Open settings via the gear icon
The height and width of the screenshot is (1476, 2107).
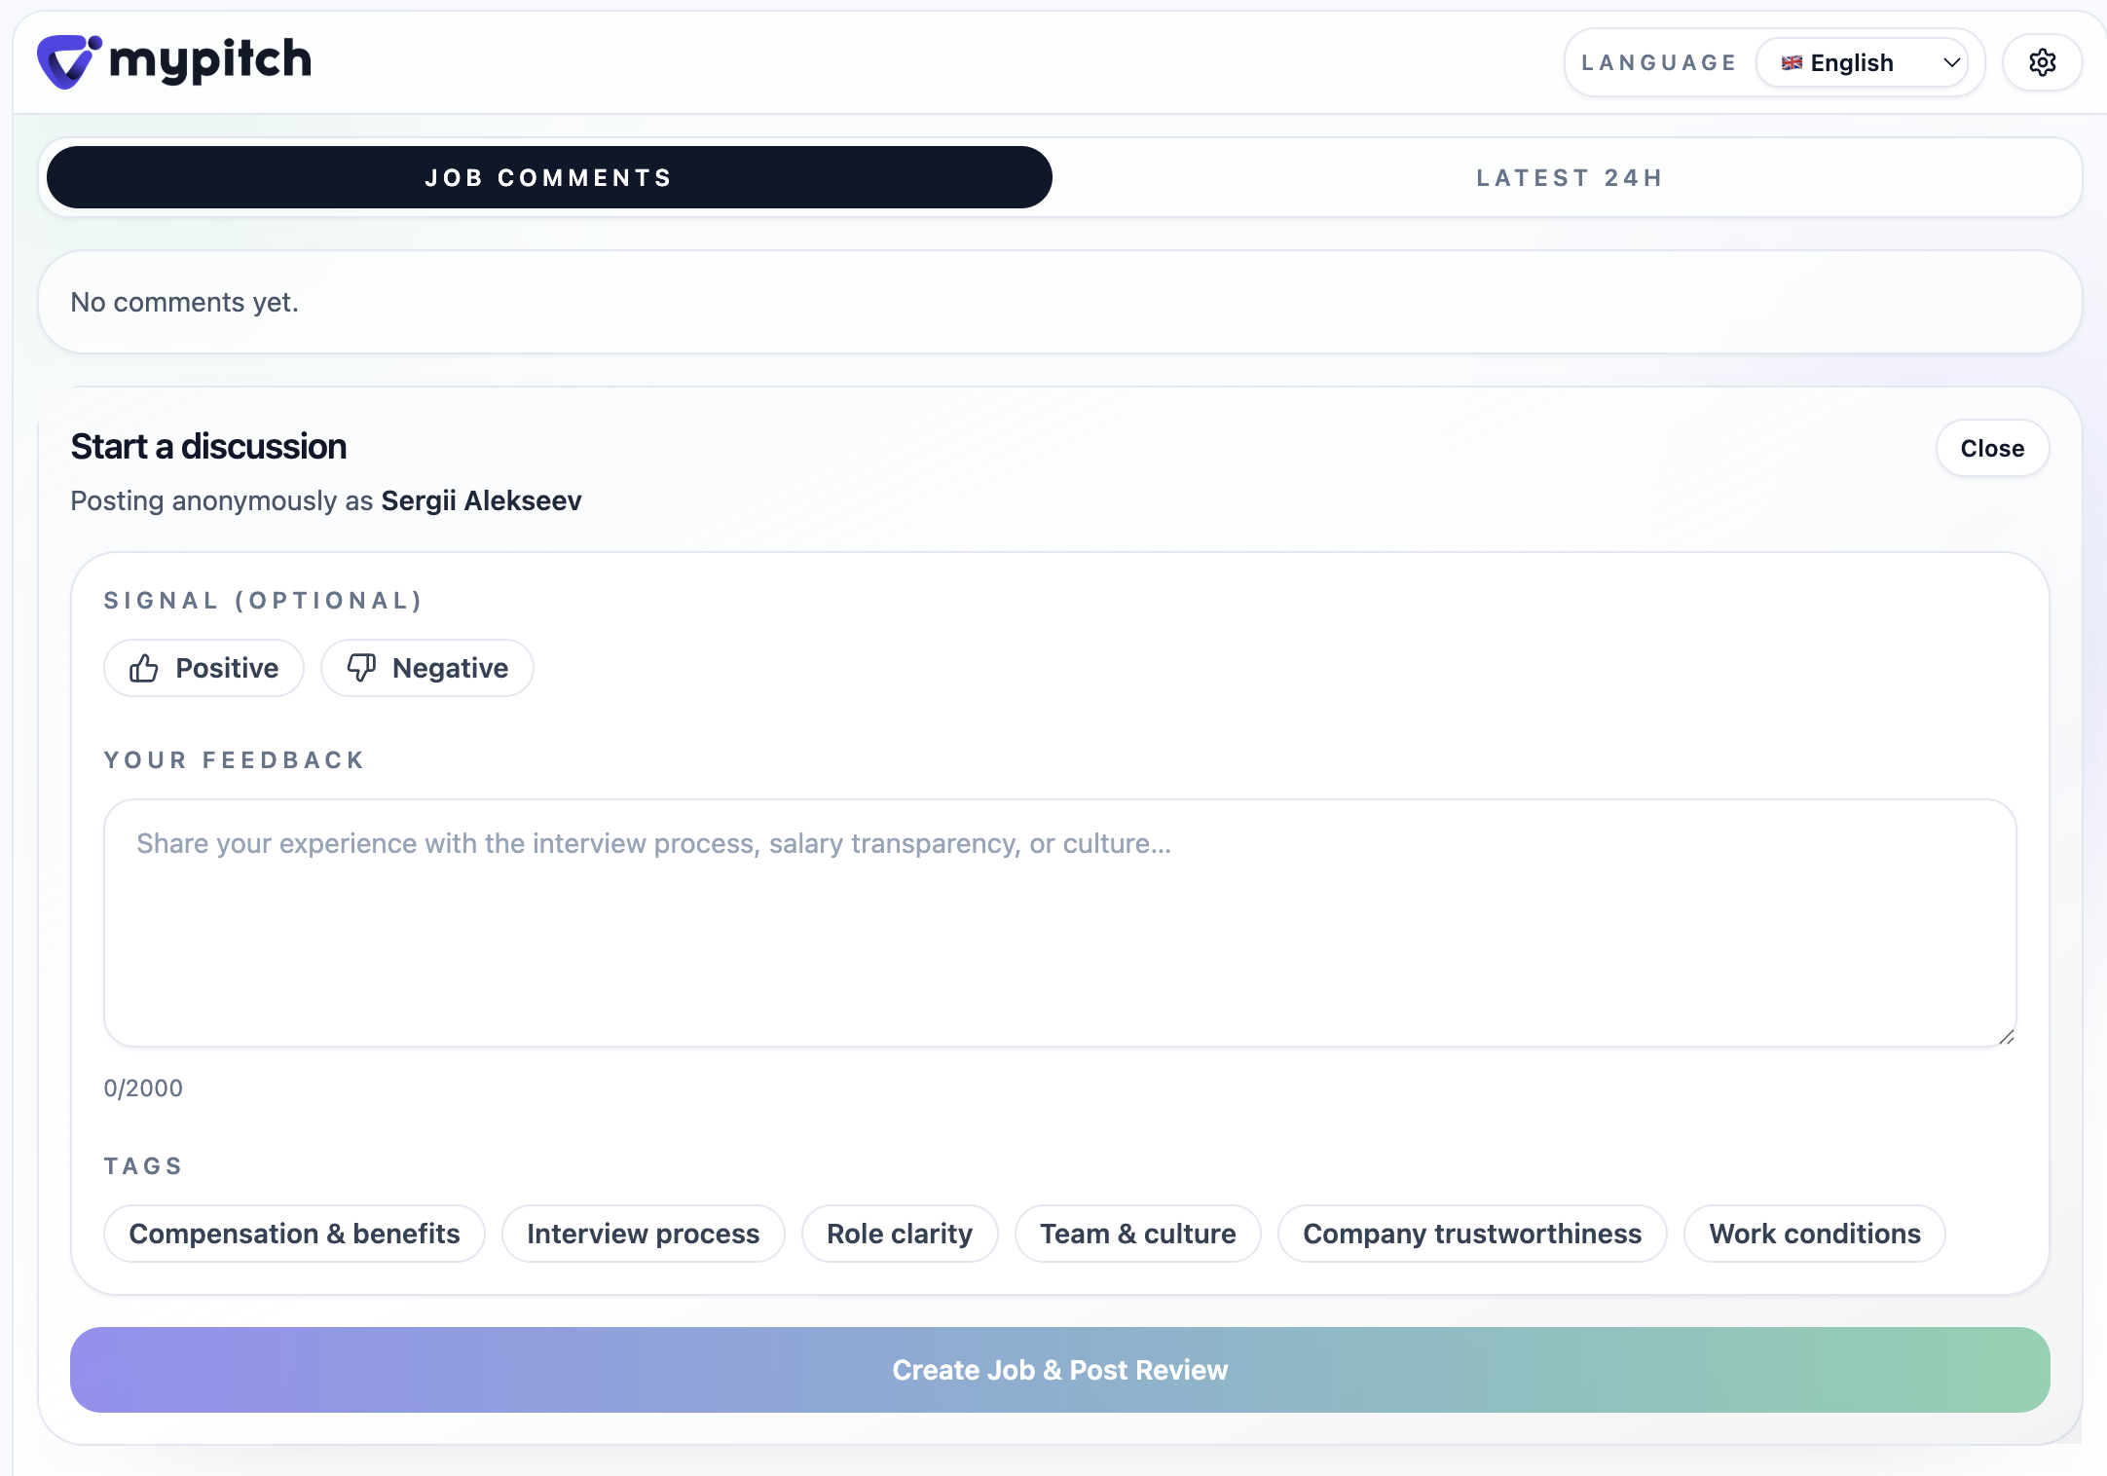coord(2042,61)
